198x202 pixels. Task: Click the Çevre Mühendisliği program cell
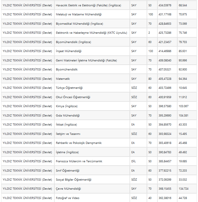(x=68, y=189)
